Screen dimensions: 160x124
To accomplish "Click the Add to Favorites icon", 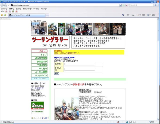I will pos(5,15).
